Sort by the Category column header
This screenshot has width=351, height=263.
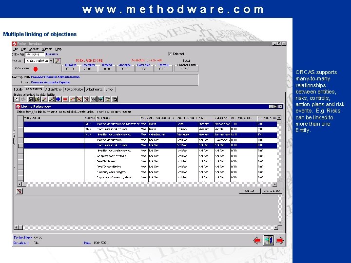coord(222,118)
